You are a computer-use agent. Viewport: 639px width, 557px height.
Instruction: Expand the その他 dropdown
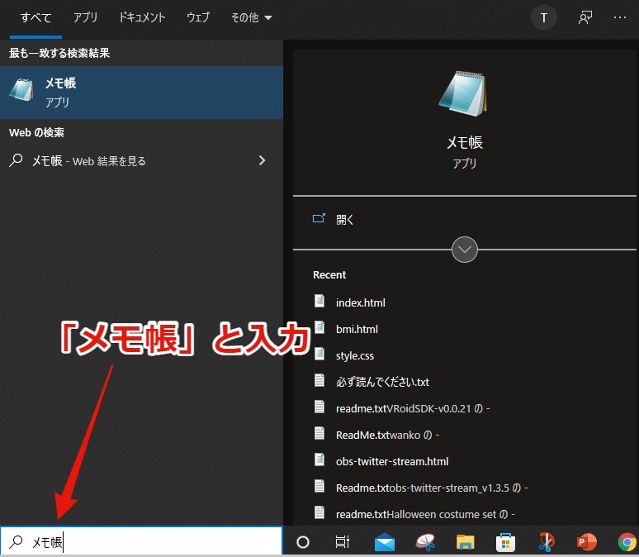(251, 17)
